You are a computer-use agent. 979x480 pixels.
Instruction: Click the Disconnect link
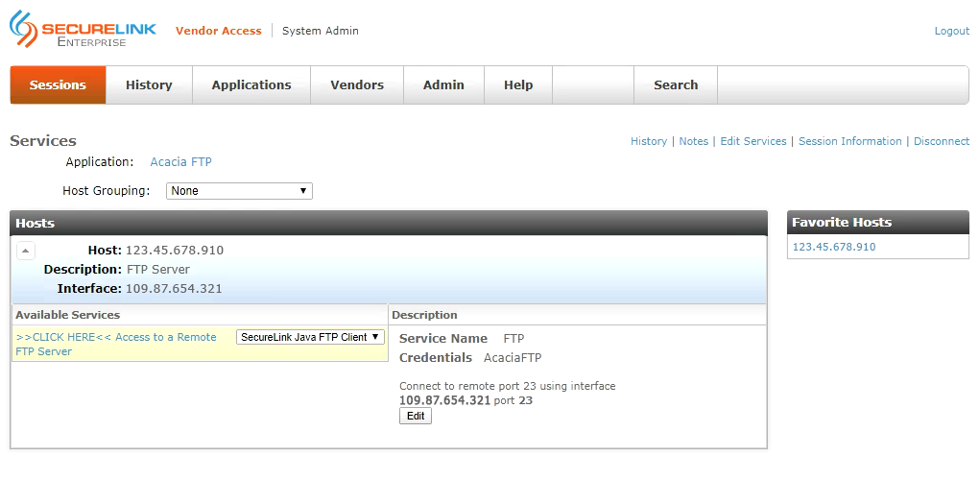coord(941,141)
